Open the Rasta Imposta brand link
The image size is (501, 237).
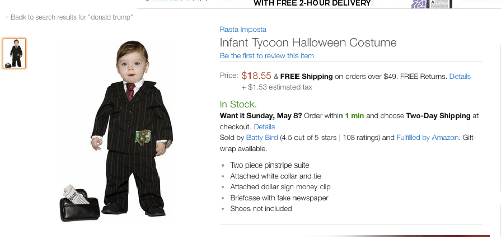pyautogui.click(x=243, y=29)
